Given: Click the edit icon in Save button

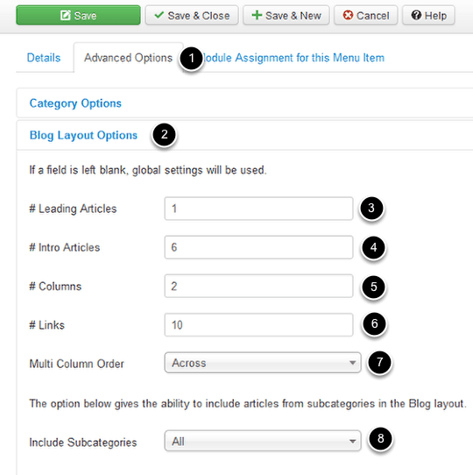Looking at the screenshot, I should coord(66,15).
